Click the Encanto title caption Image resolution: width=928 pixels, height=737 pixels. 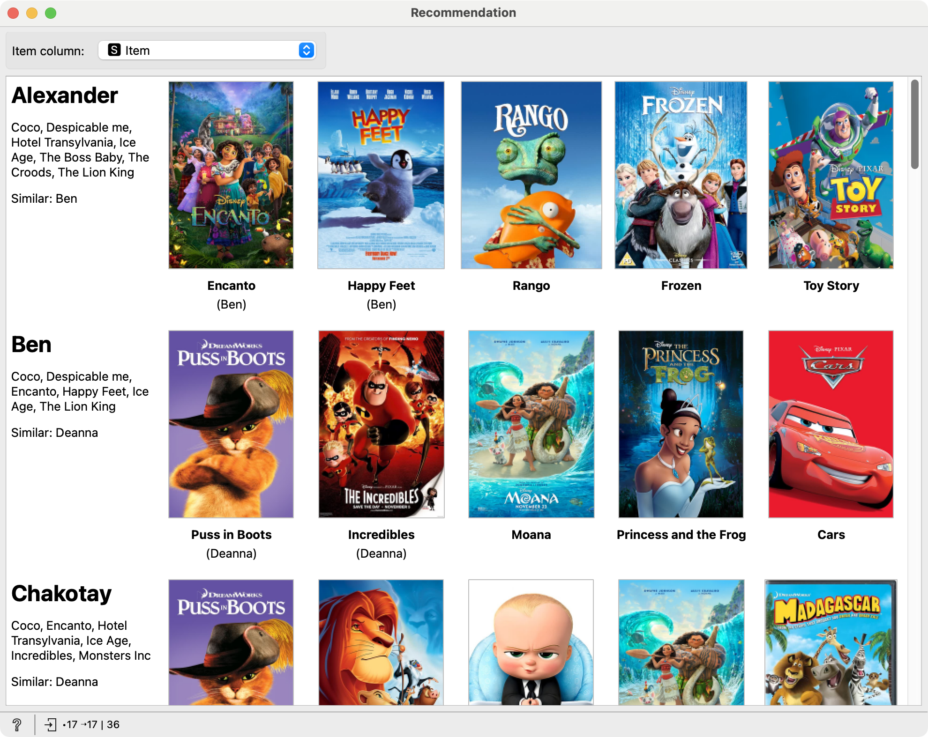pyautogui.click(x=231, y=286)
